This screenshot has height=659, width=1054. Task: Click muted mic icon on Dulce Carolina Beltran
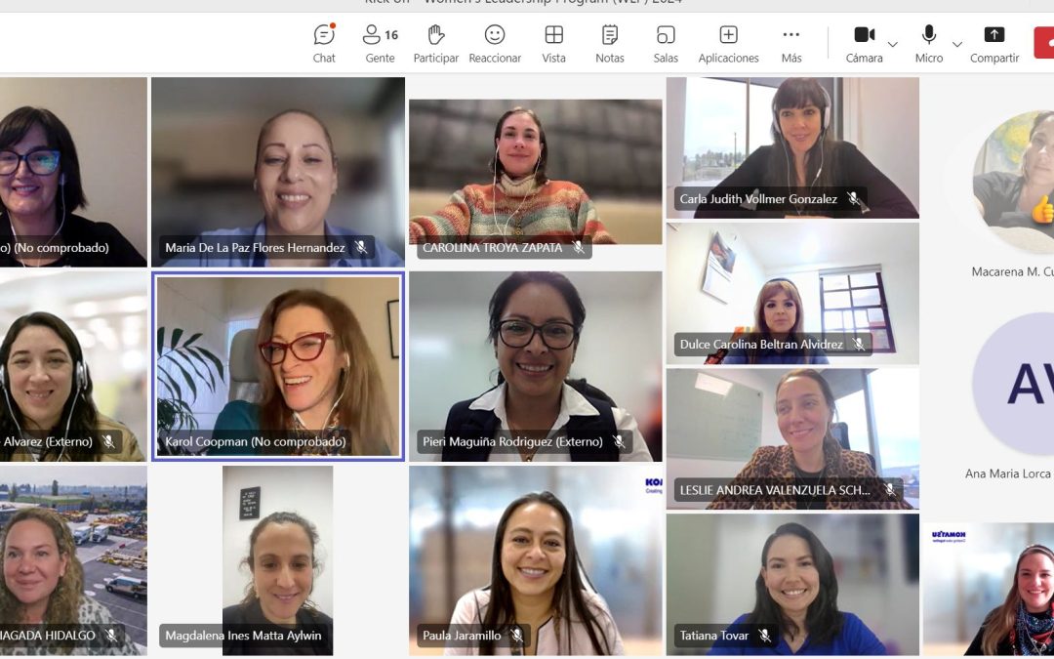point(859,345)
